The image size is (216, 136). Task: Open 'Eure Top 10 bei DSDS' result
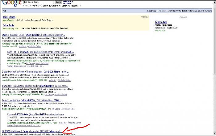pyautogui.click(x=40, y=52)
